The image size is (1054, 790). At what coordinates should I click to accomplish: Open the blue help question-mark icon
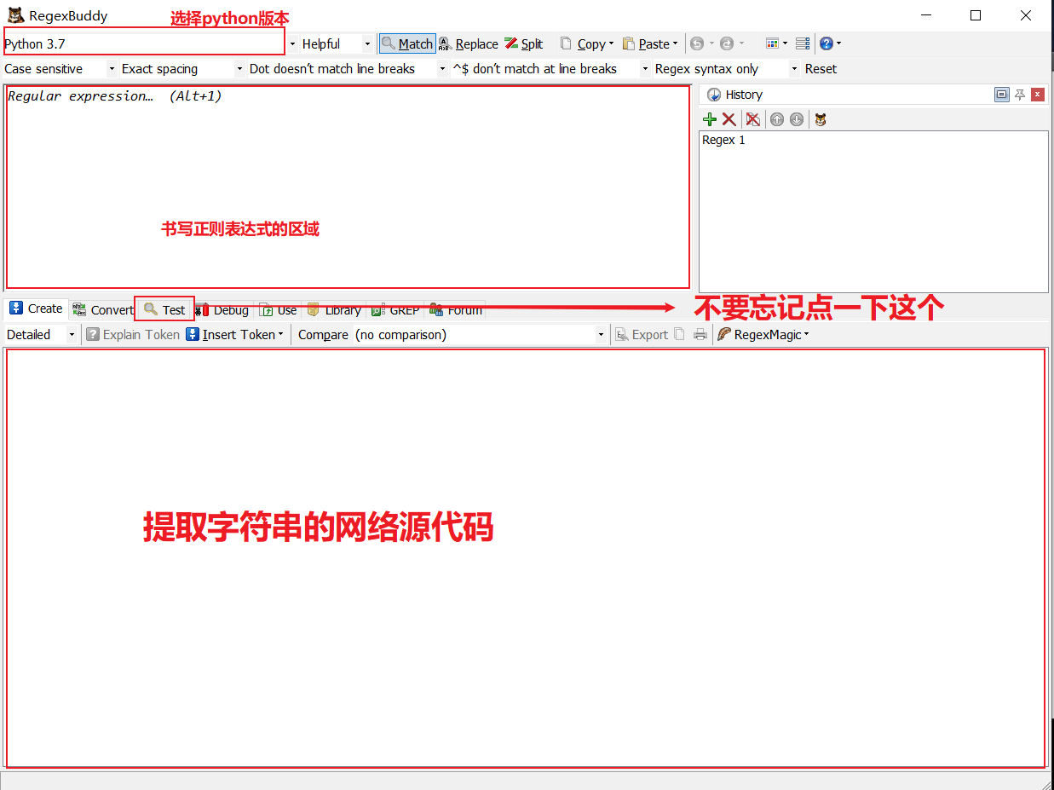point(826,43)
